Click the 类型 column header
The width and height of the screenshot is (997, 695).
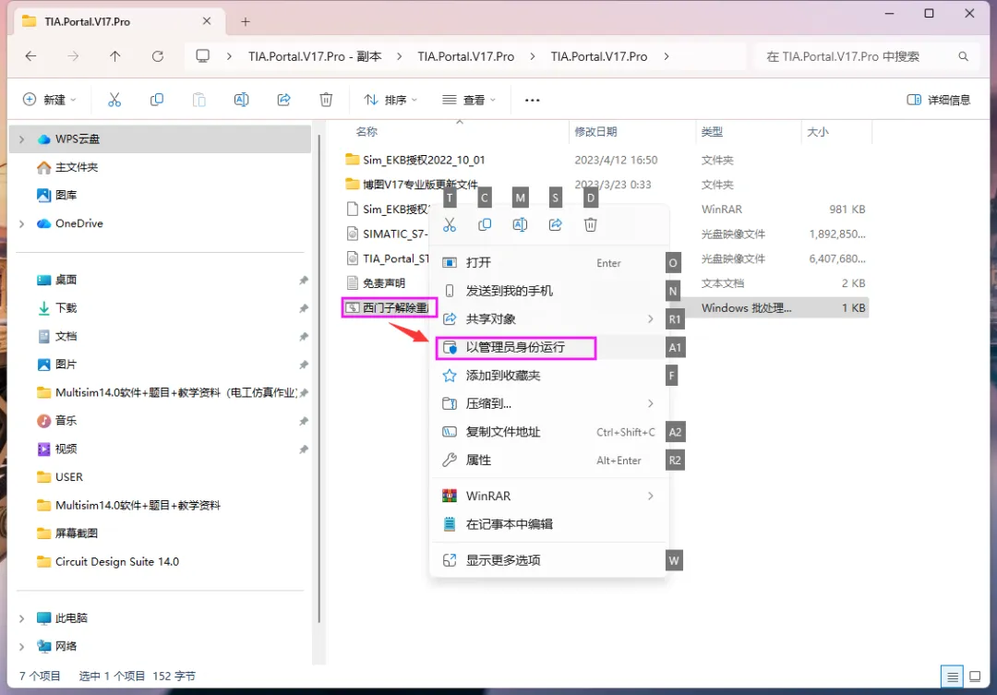[x=712, y=132]
